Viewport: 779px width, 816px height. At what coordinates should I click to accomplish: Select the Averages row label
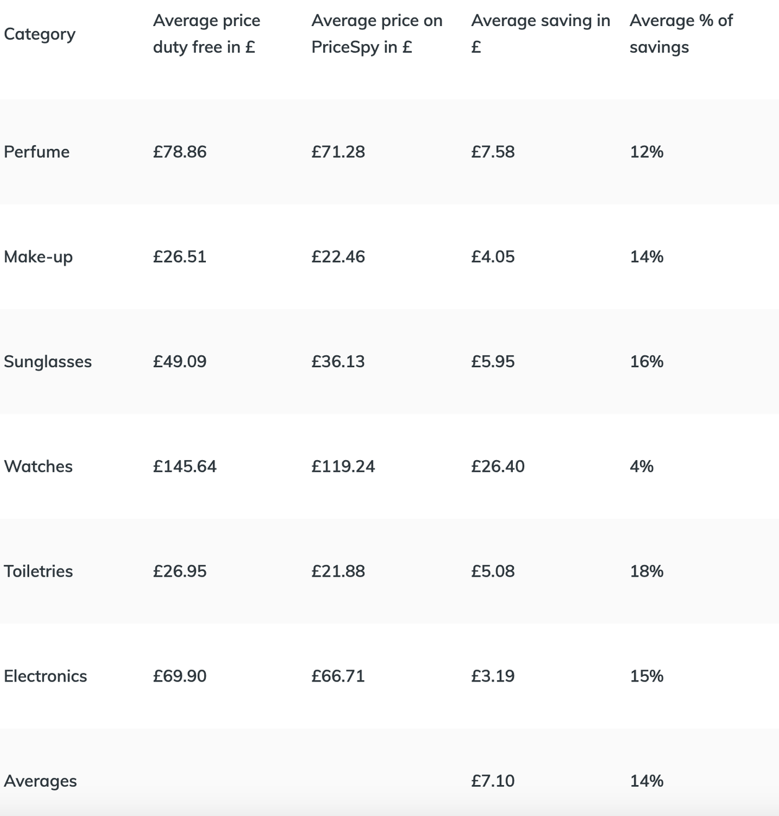40,781
